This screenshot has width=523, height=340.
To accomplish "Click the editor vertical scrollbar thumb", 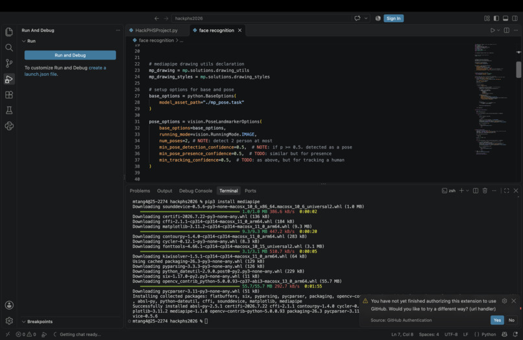I will click(518, 69).
